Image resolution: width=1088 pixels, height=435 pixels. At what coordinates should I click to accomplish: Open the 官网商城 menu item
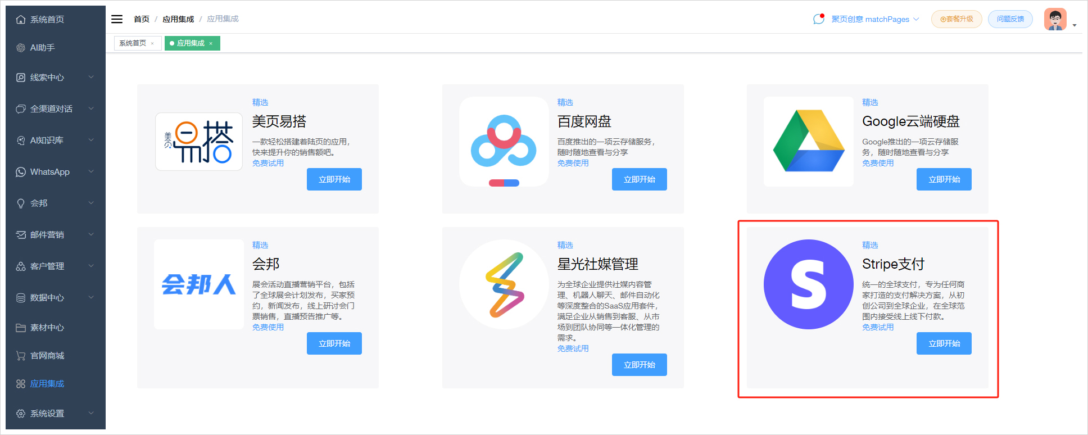coord(56,356)
